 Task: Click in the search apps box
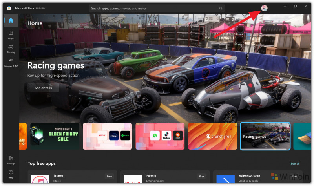click(x=157, y=8)
